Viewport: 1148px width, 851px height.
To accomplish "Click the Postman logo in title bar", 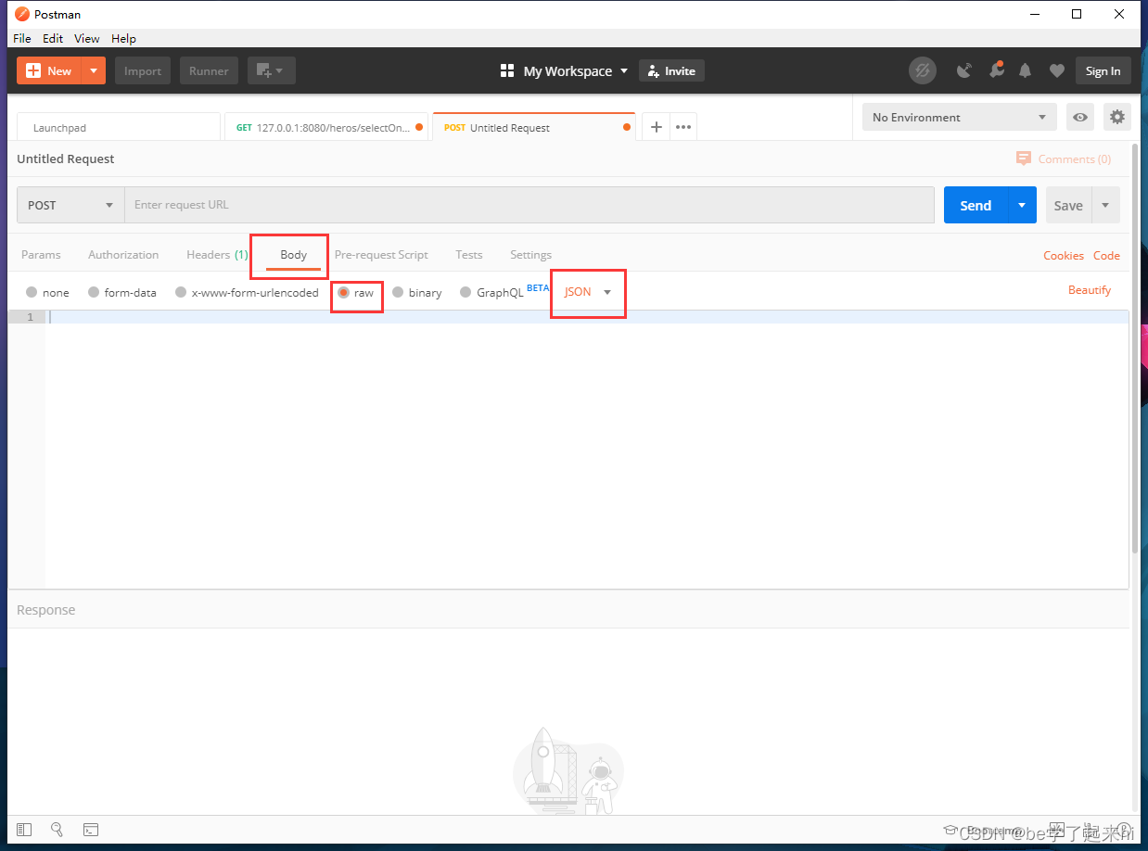I will click(x=22, y=14).
